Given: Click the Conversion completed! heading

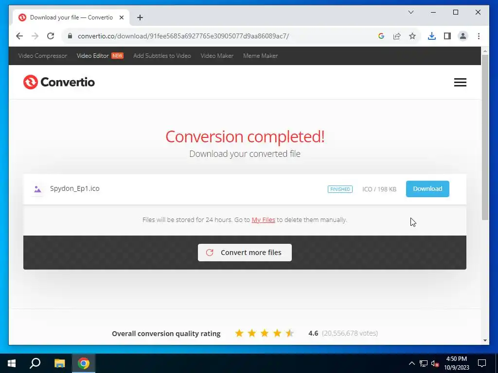Looking at the screenshot, I should (x=245, y=136).
